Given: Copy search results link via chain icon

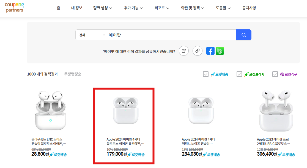Looking at the screenshot, I should point(197,51).
